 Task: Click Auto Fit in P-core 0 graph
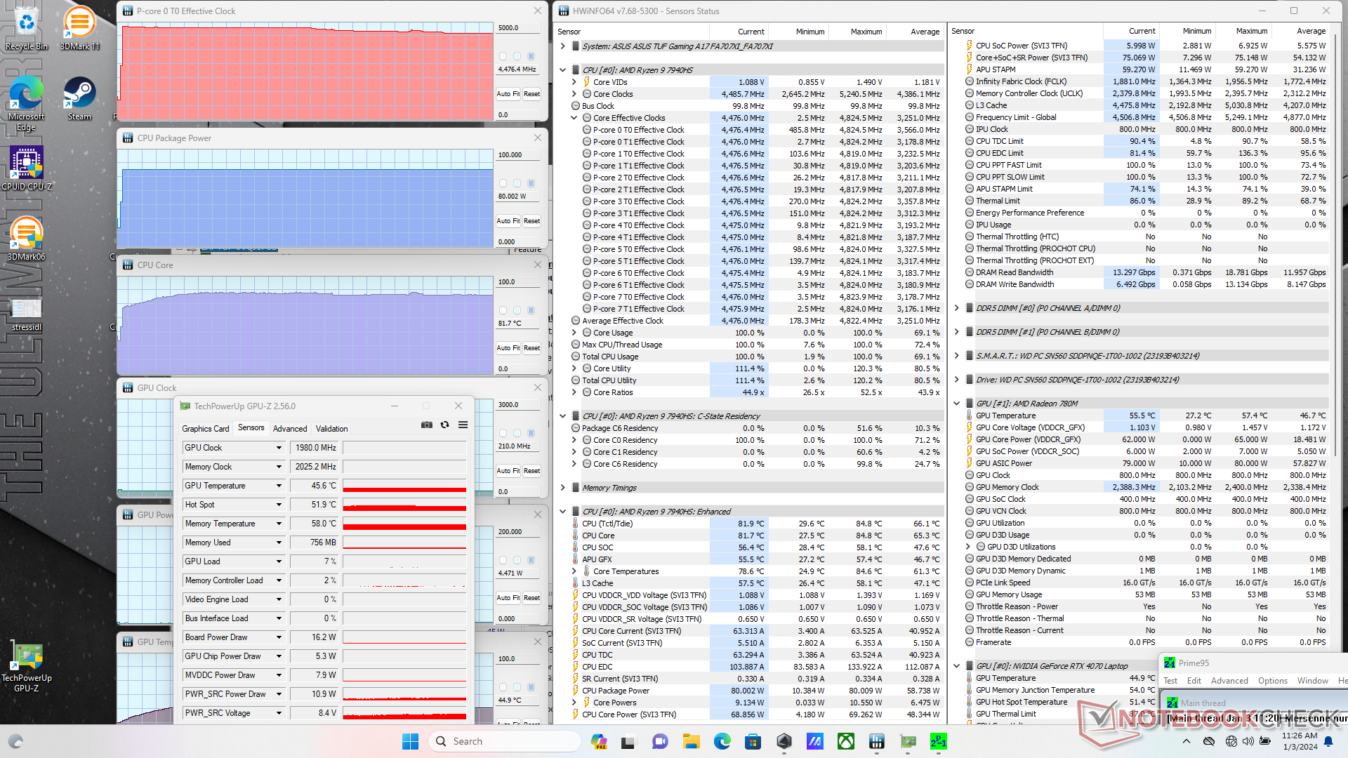(x=508, y=94)
